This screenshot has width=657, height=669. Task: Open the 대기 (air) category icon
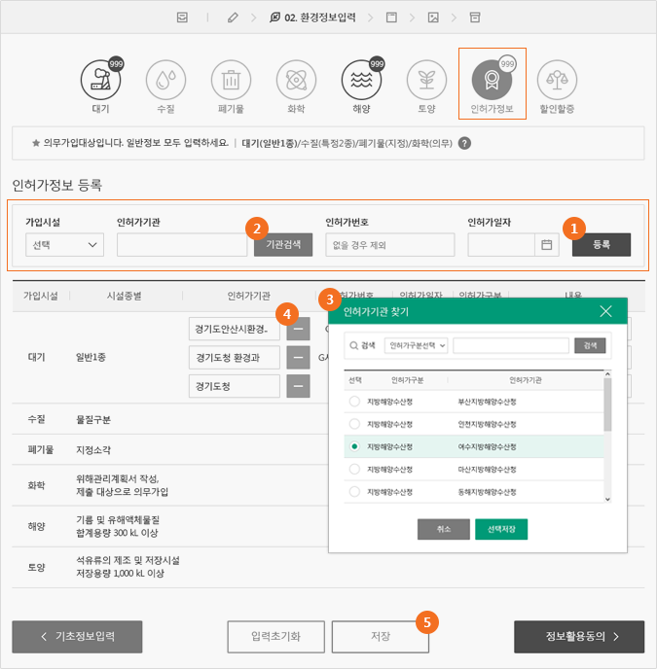pyautogui.click(x=101, y=80)
